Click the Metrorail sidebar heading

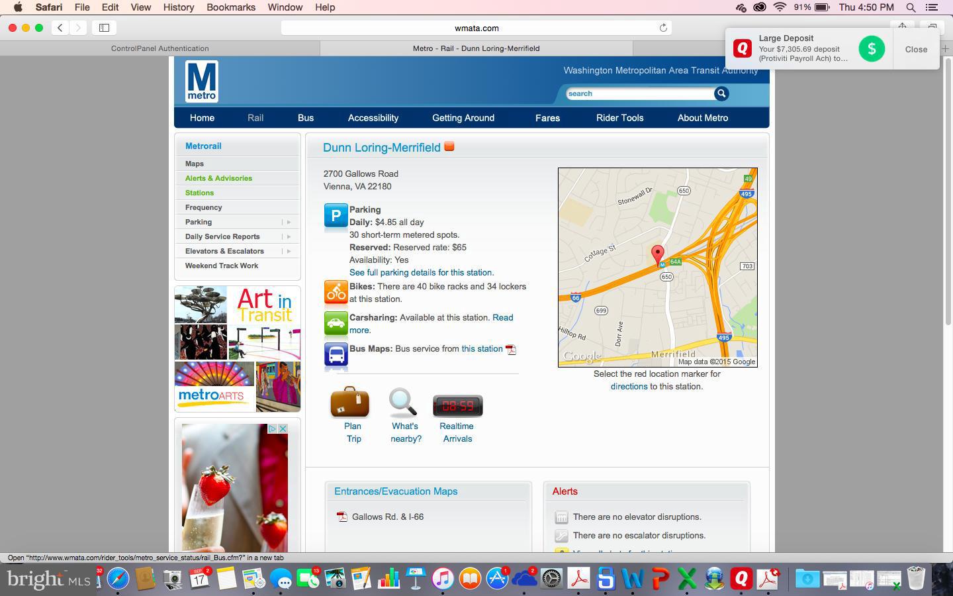pyautogui.click(x=203, y=146)
